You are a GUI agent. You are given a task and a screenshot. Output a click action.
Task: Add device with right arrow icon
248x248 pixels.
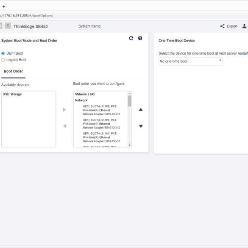point(64,110)
